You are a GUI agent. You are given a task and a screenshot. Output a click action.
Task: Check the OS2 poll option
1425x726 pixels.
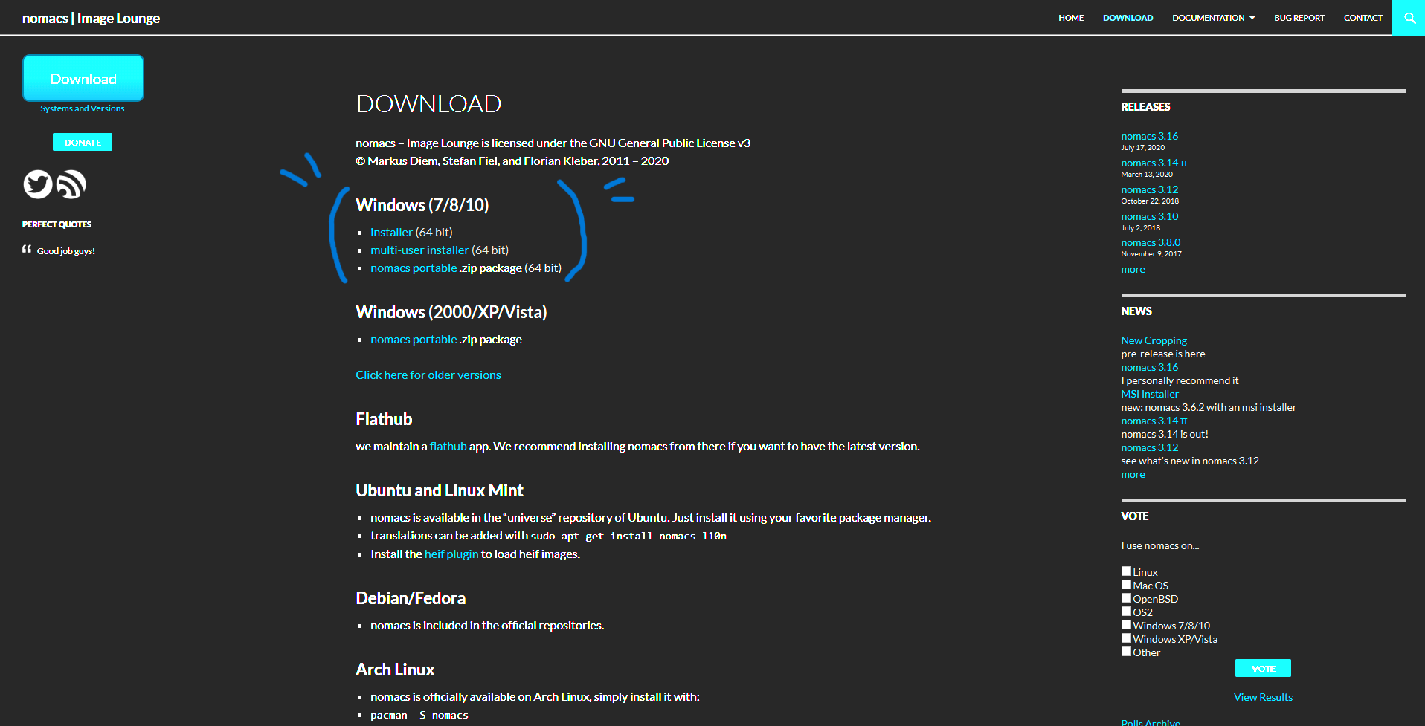pos(1126,612)
